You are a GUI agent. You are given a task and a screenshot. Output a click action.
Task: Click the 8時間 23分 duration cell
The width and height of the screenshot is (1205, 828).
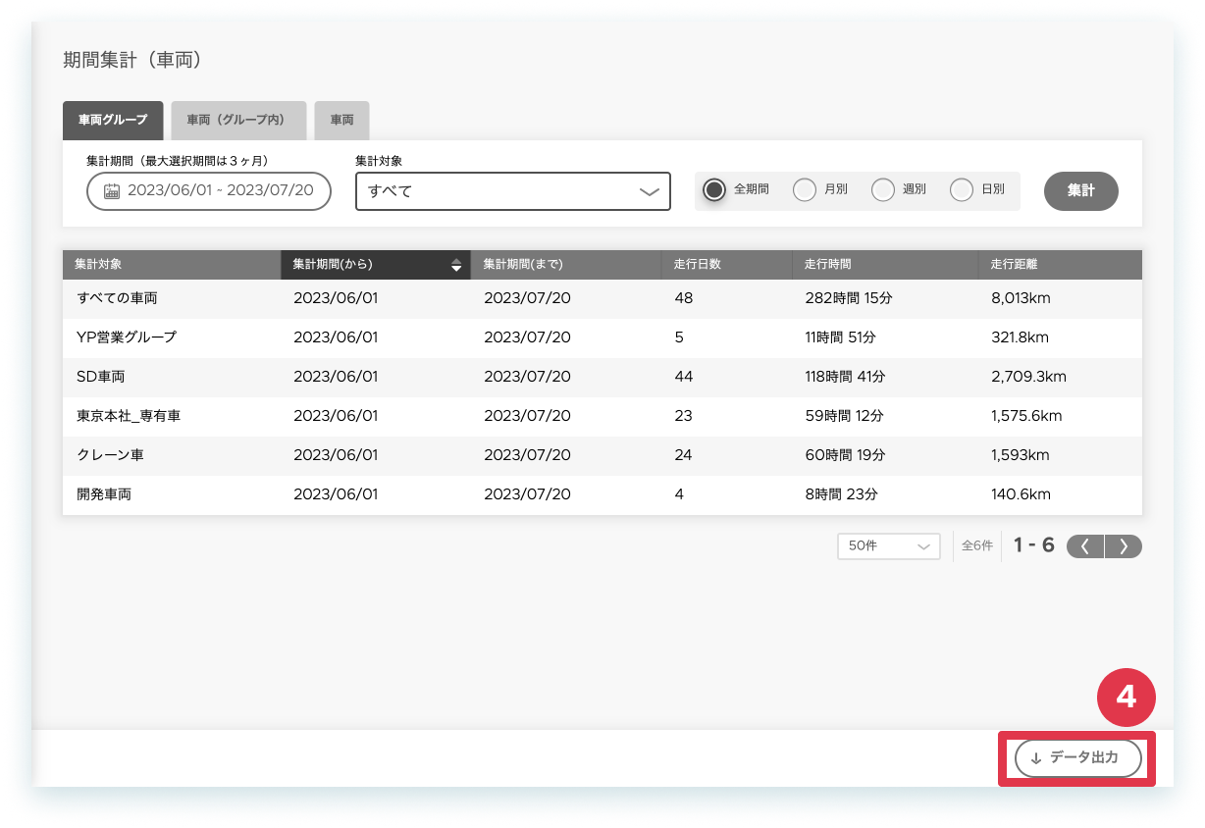point(840,494)
